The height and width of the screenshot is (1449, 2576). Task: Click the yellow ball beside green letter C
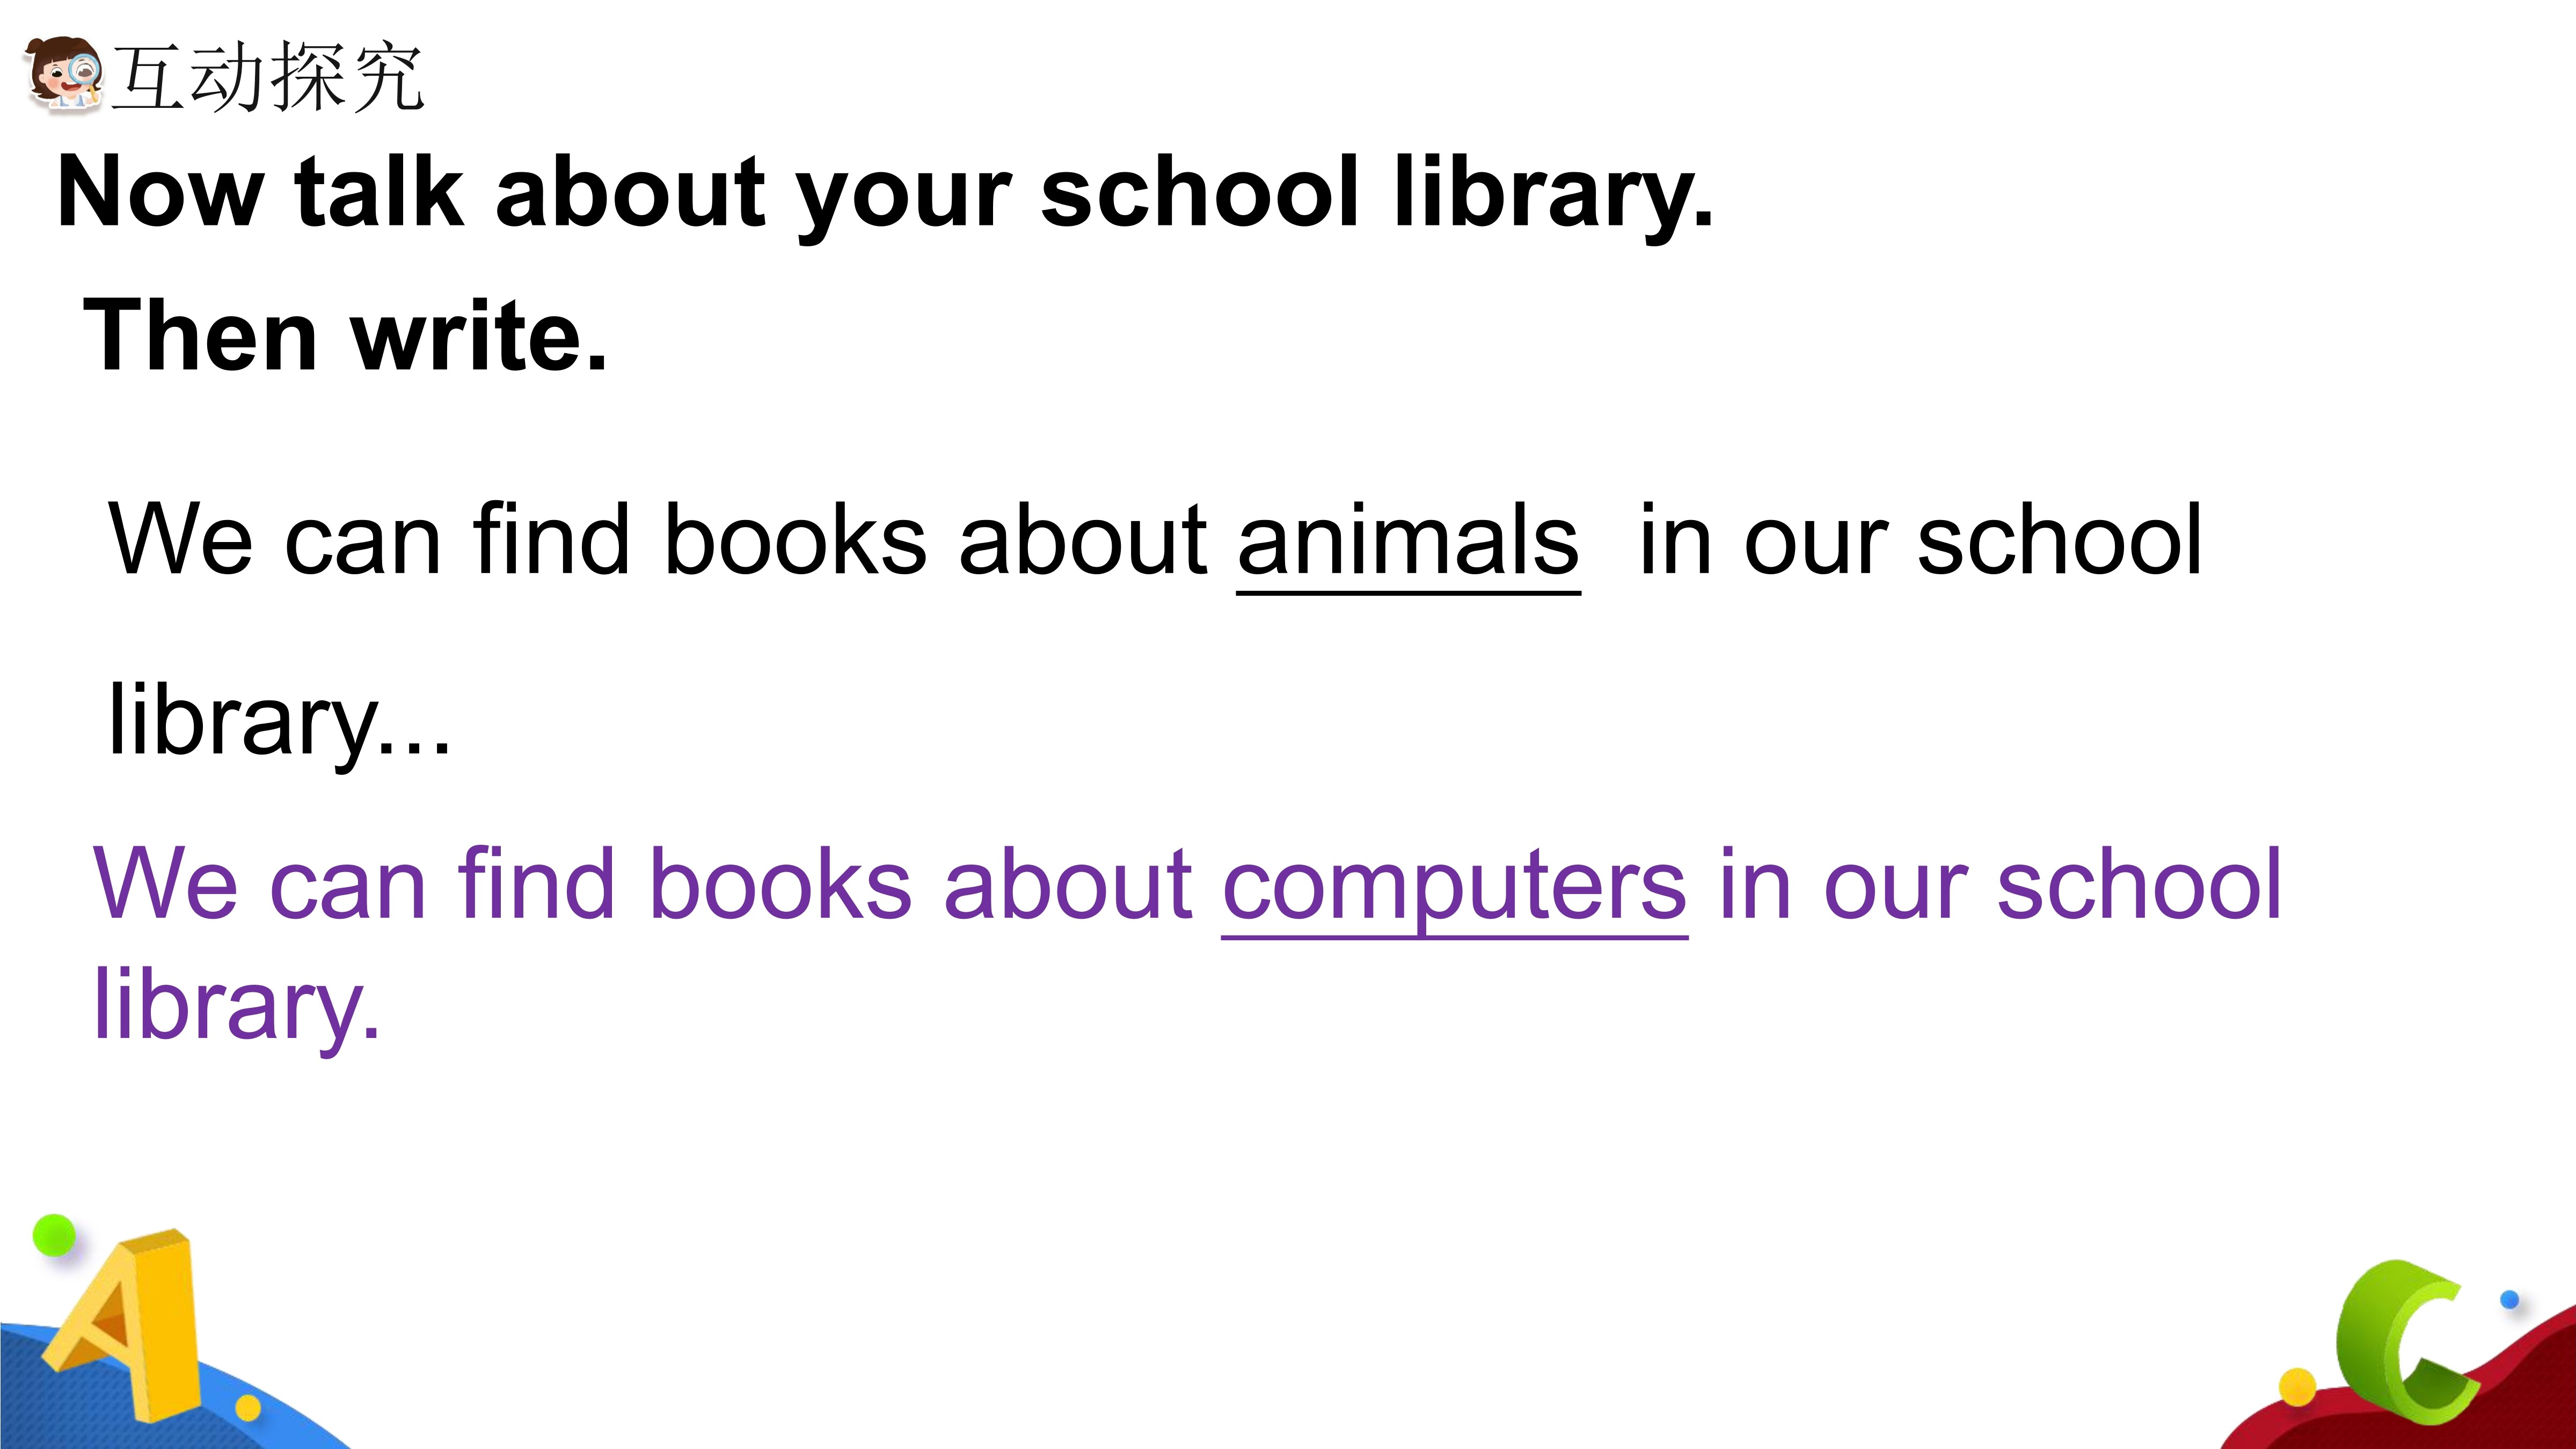click(x=2297, y=1386)
